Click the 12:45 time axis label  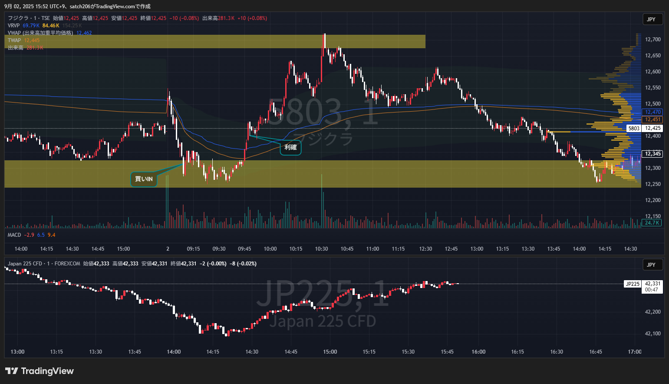click(451, 249)
